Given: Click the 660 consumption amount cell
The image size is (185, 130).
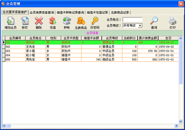Looking at the screenshot, I should (x=148, y=60).
